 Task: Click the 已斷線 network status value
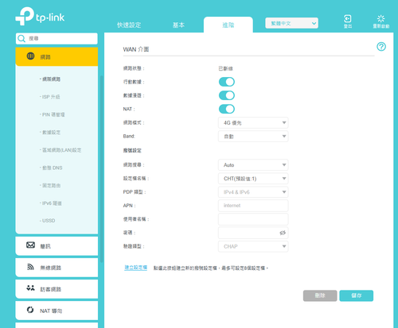click(x=225, y=68)
